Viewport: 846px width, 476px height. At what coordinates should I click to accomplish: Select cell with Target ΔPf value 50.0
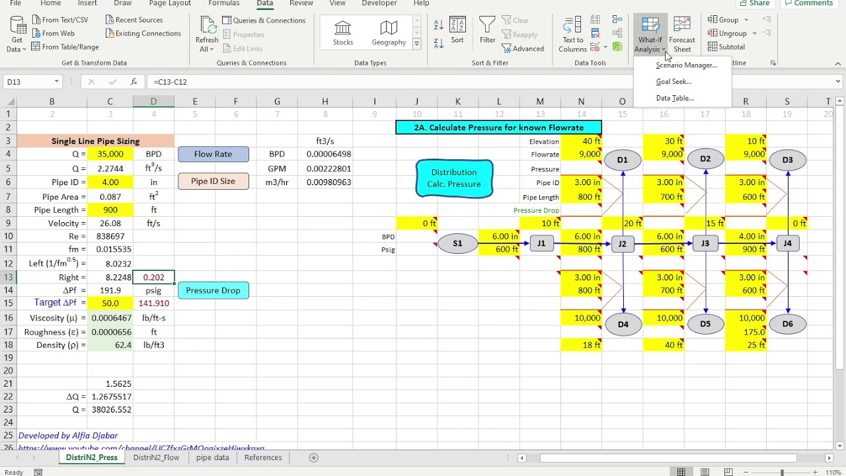(x=110, y=303)
